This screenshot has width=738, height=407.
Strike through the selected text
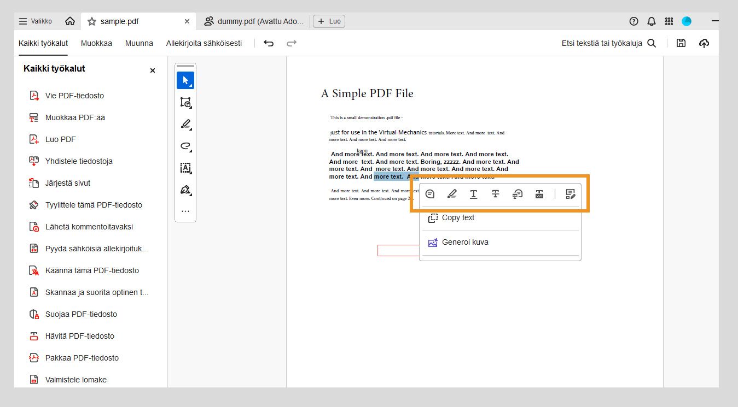pos(496,194)
